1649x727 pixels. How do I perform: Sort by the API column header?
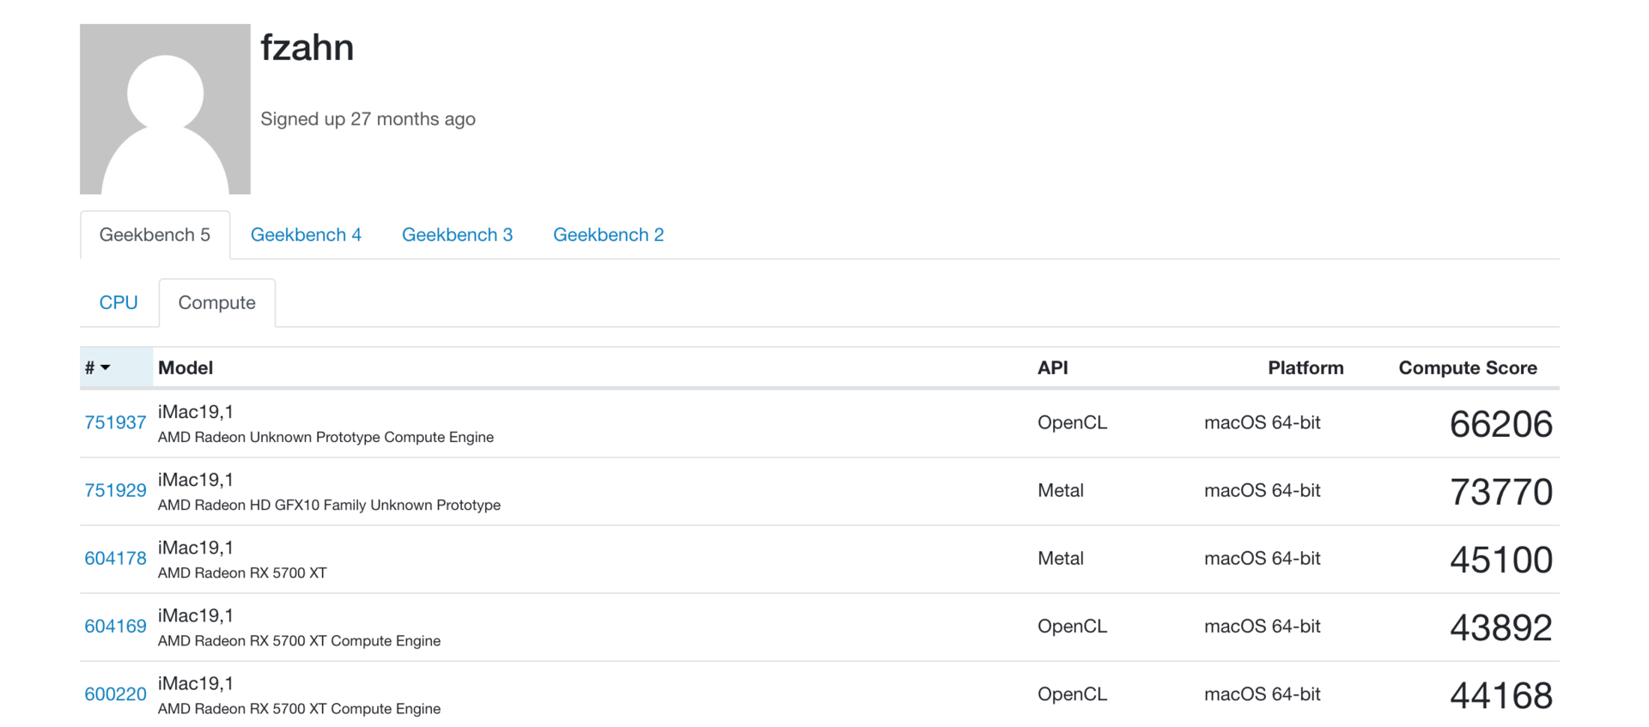pyautogui.click(x=1052, y=368)
